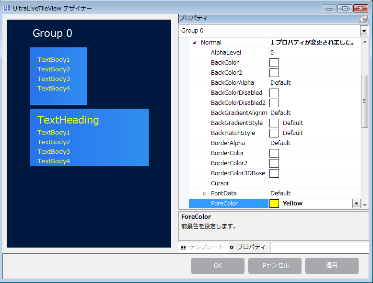The height and width of the screenshot is (283, 373).
Task: Click the キャンセル button
Action: pyautogui.click(x=275, y=266)
